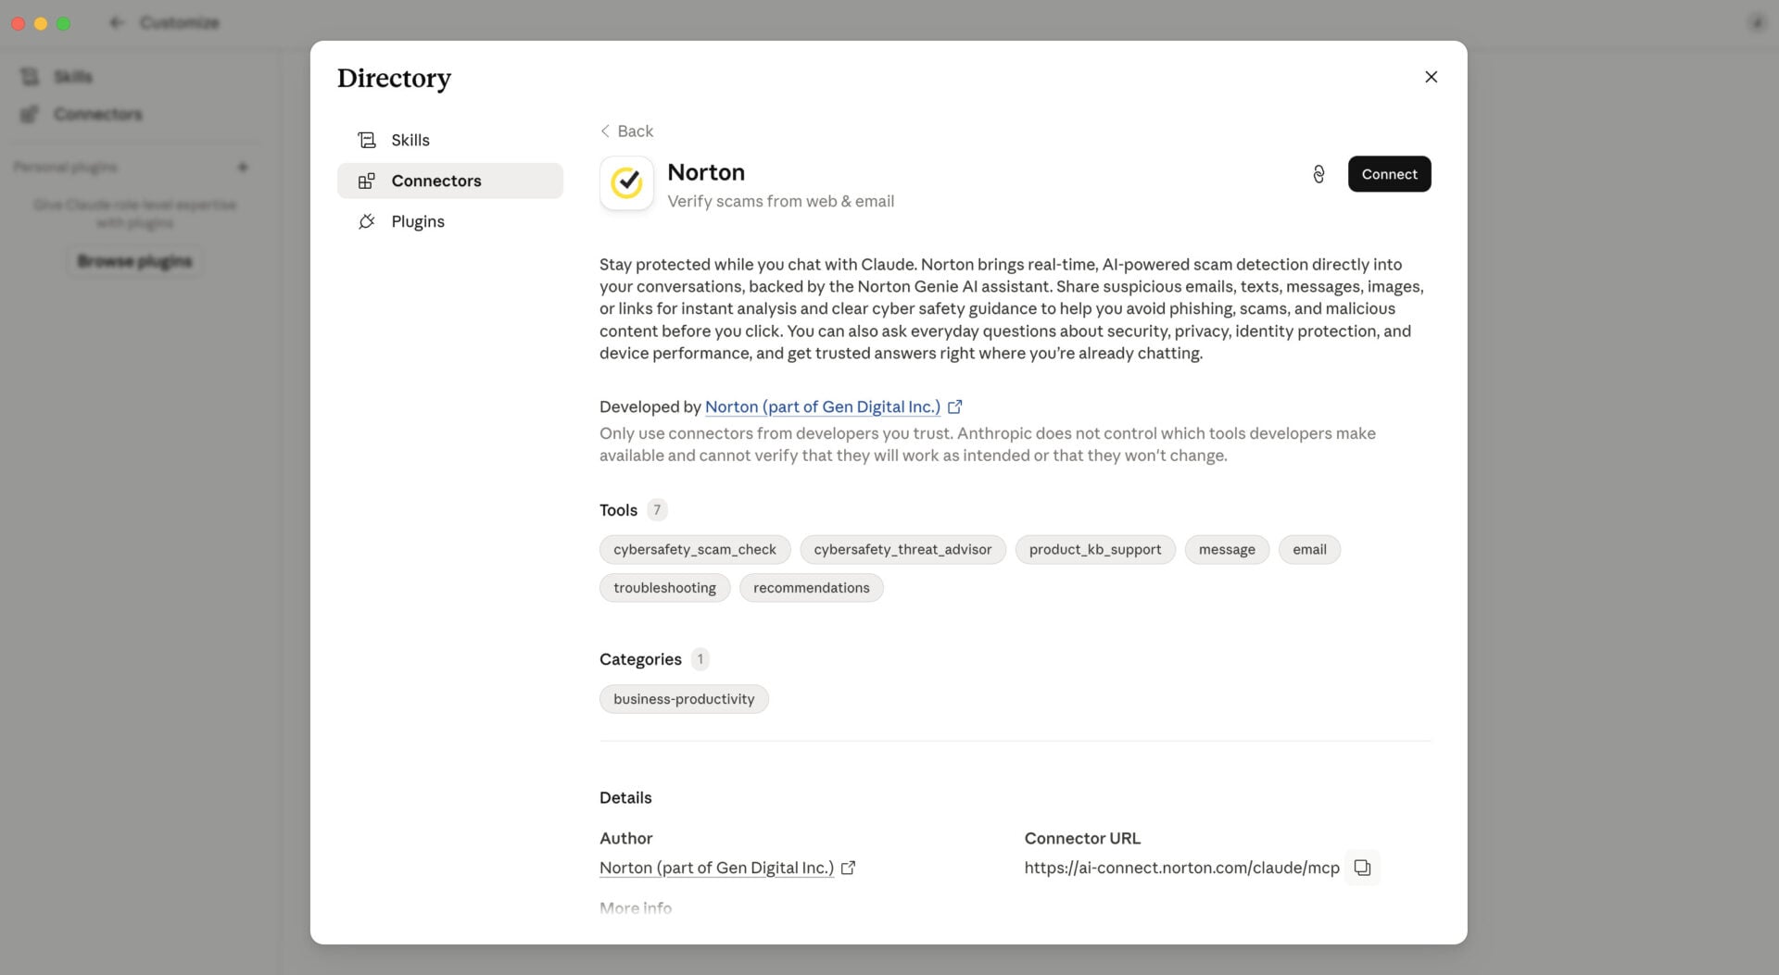Click Browse plugins button in background
This screenshot has width=1779, height=975.
tap(134, 261)
